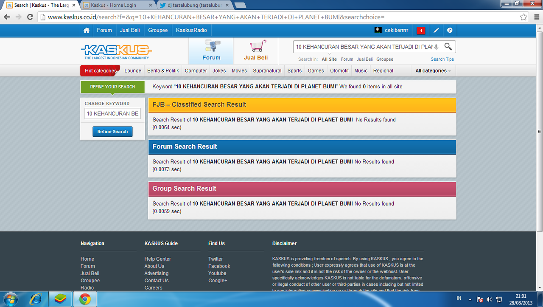Viewport: 543px width, 307px height.
Task: Open KaskusRadio in top navigation
Action: click(x=191, y=30)
